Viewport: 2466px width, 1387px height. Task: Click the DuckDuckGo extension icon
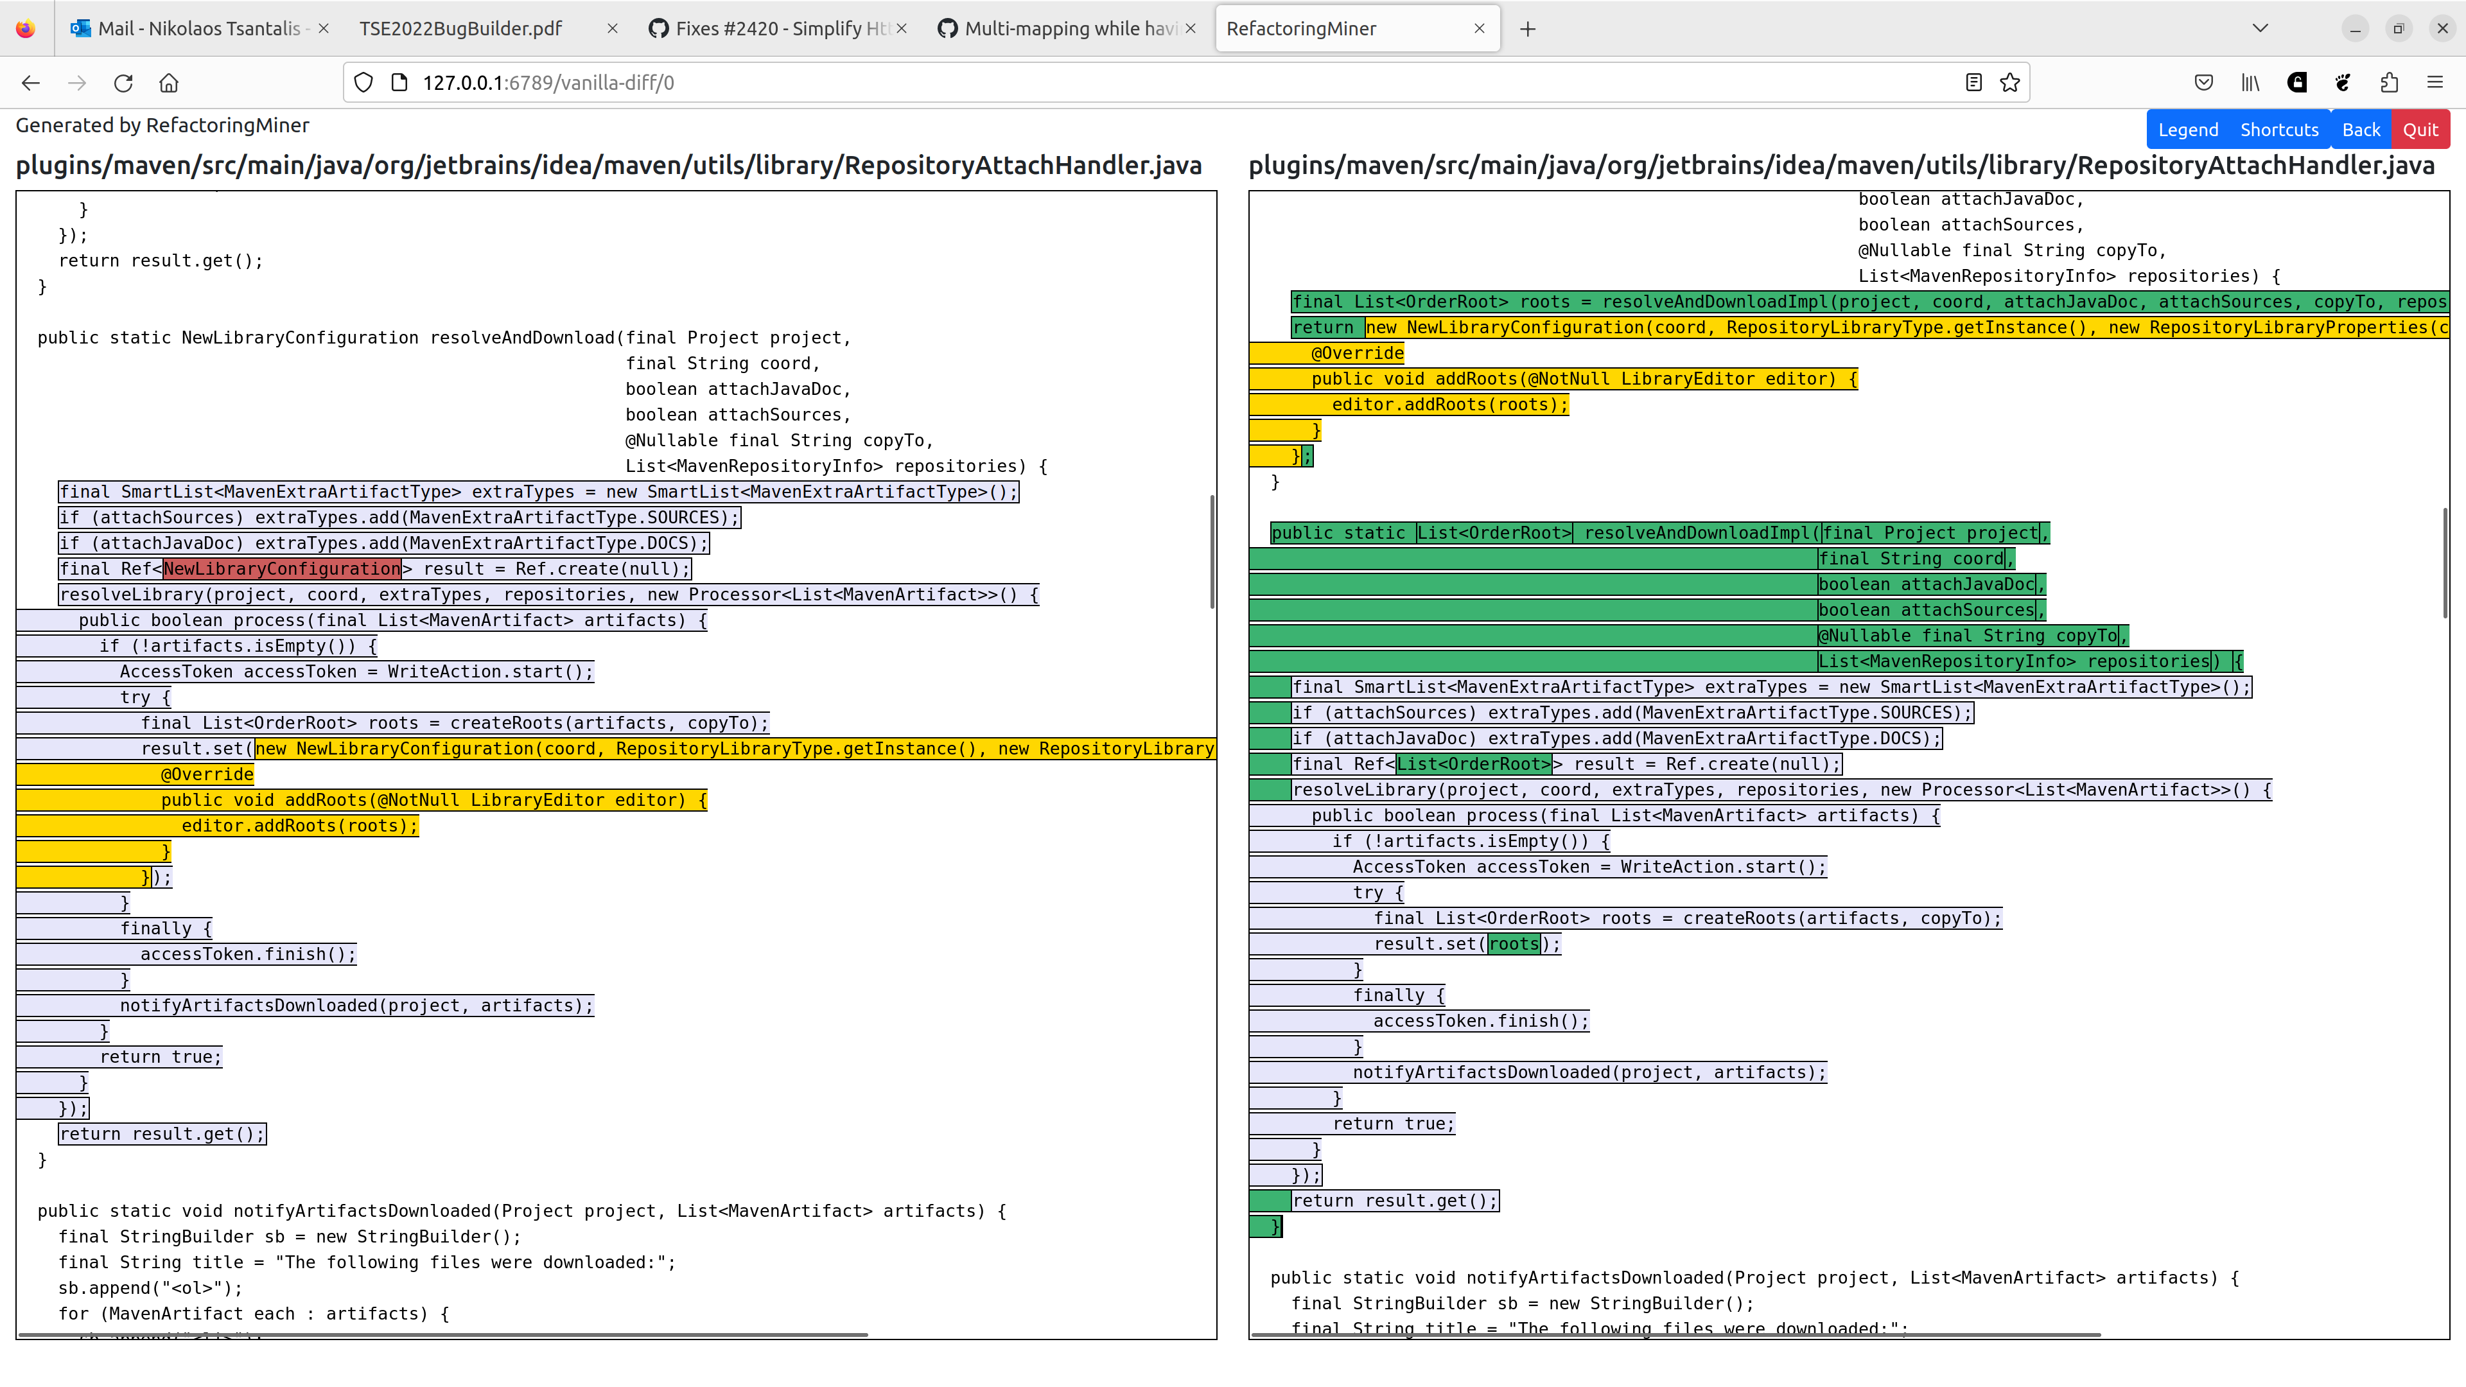point(2296,82)
